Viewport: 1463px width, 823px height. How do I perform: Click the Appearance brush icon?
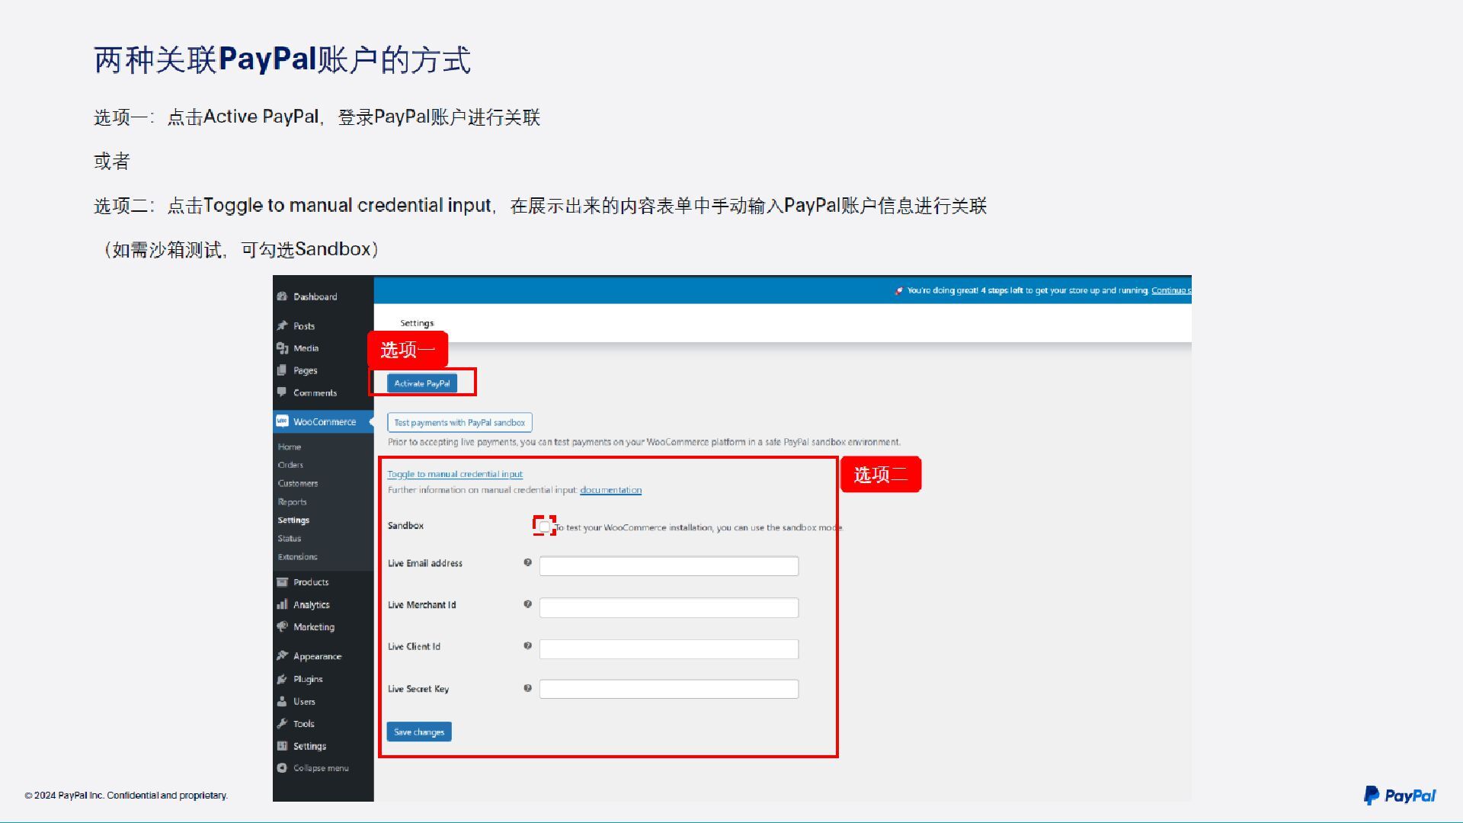[x=282, y=656]
